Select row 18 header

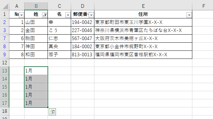coord(5,111)
